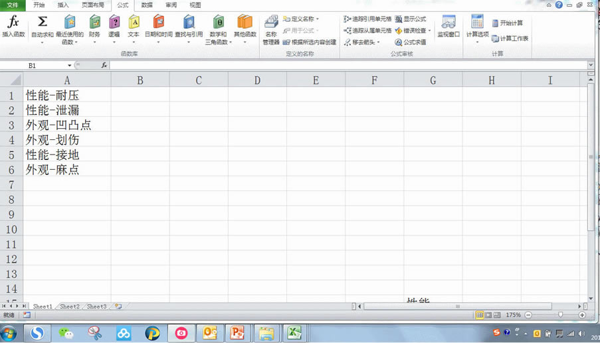Expand the formula bar chevron
The image size is (600, 343).
coord(591,65)
